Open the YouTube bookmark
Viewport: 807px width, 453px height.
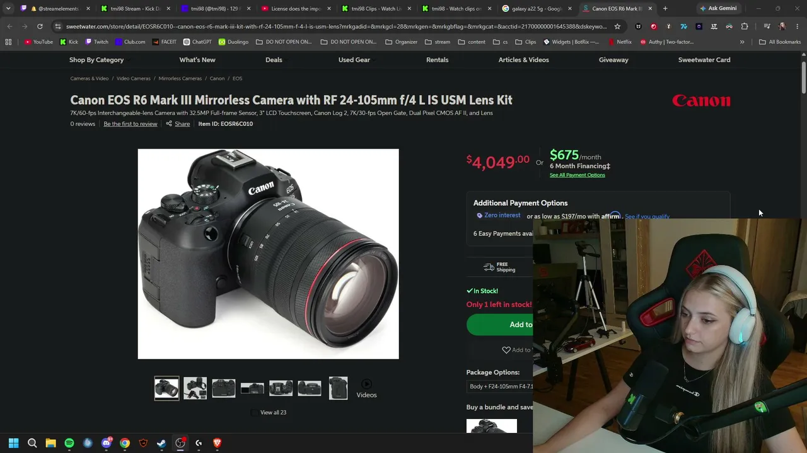click(38, 42)
